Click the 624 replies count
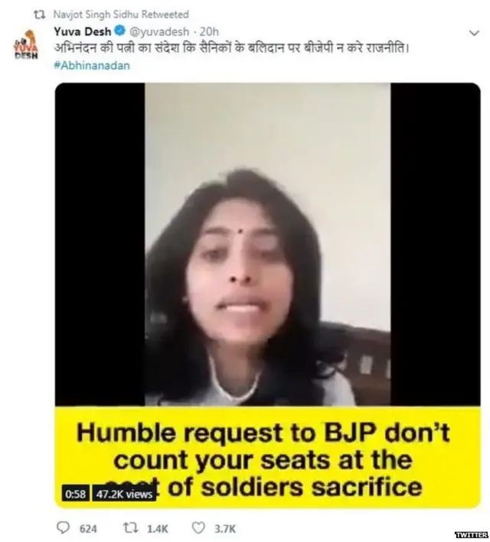This screenshot has width=490, height=542. [88, 529]
